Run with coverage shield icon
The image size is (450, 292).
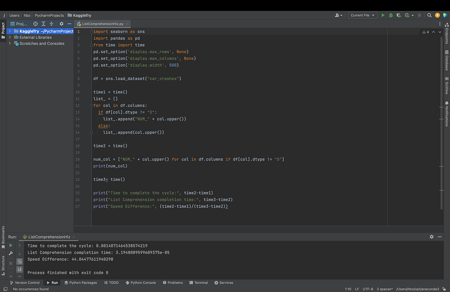[x=398, y=15]
